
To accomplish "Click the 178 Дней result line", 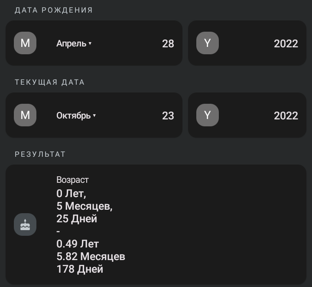I will click(80, 269).
